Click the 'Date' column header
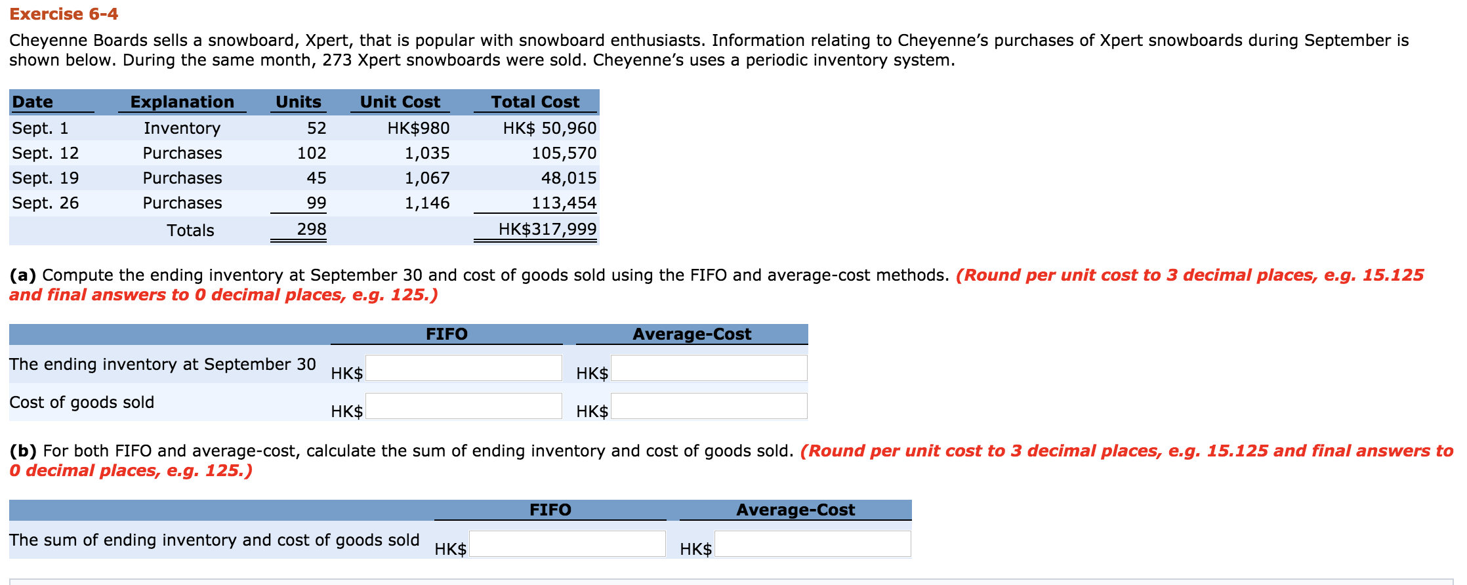Image resolution: width=1467 pixels, height=585 pixels. coord(33,102)
